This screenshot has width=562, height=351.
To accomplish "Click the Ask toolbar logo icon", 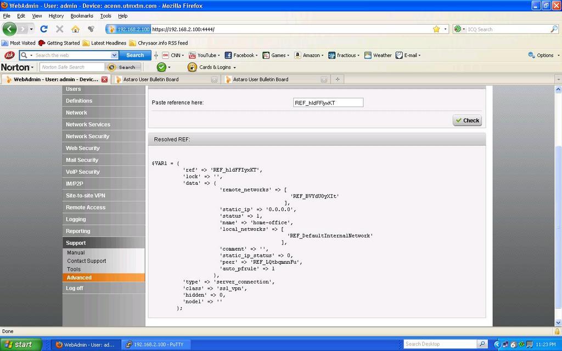I will coord(9,55).
